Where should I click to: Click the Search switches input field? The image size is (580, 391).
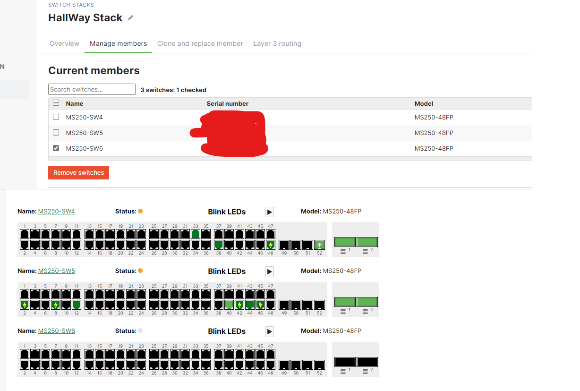92,89
